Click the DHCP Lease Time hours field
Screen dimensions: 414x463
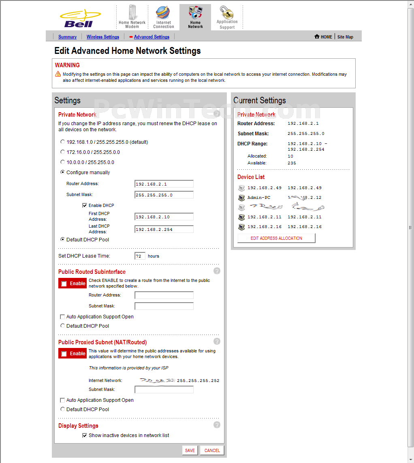click(140, 256)
